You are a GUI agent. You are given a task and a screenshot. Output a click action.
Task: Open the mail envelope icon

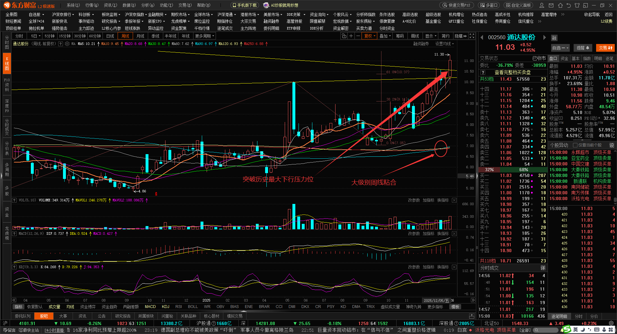pos(551,5)
